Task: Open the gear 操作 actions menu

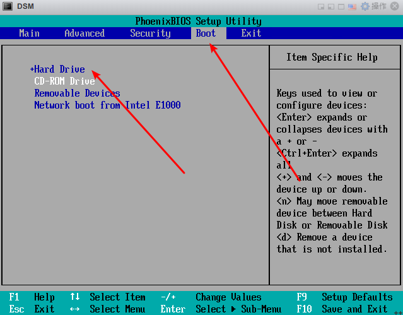Action: pyautogui.click(x=373, y=6)
